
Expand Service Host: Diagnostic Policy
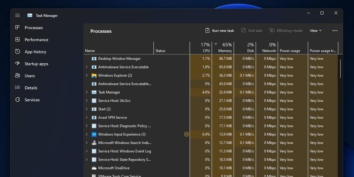tap(87, 126)
